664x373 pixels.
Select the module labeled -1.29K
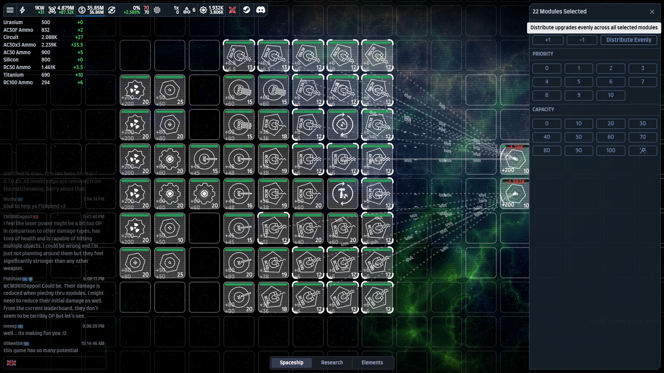[515, 159]
